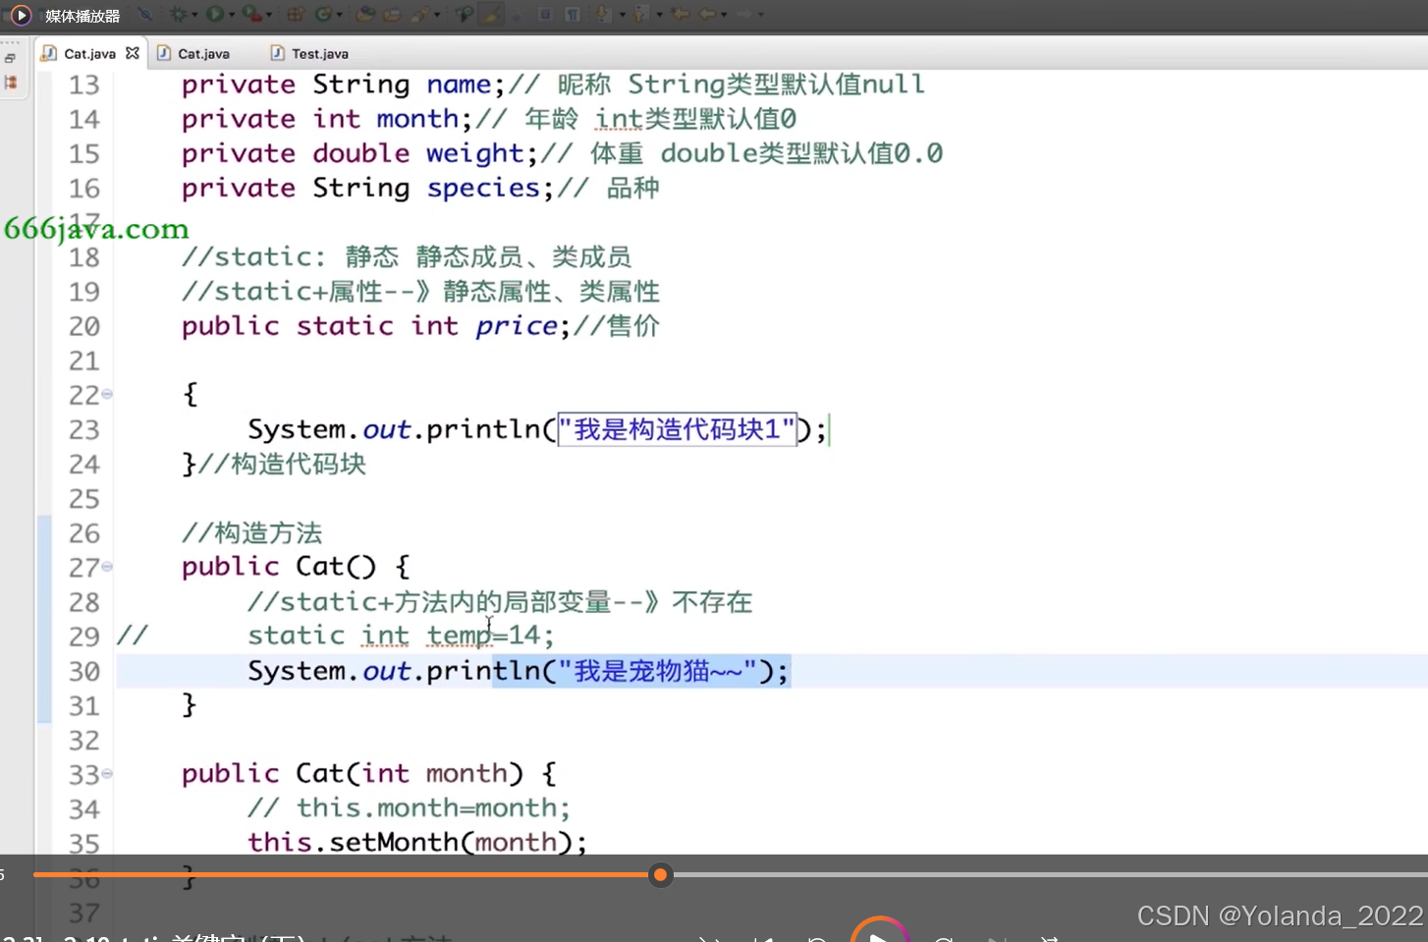Click setMonth method call on line 35

394,842
